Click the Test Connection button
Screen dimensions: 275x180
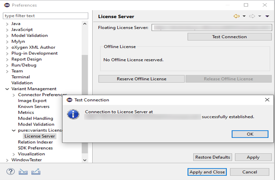pyautogui.click(x=229, y=37)
